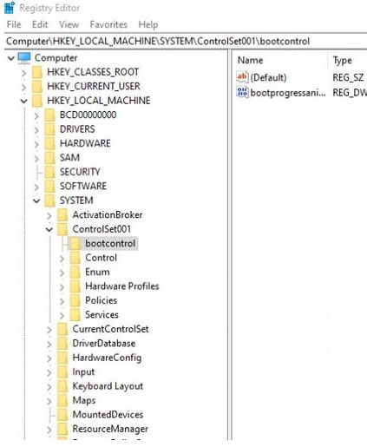The width and height of the screenshot is (367, 447).
Task: Click the Policies folder icon
Action: [75, 300]
